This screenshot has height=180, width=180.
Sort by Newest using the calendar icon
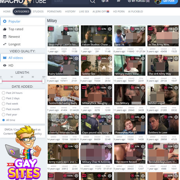coord(5,37)
